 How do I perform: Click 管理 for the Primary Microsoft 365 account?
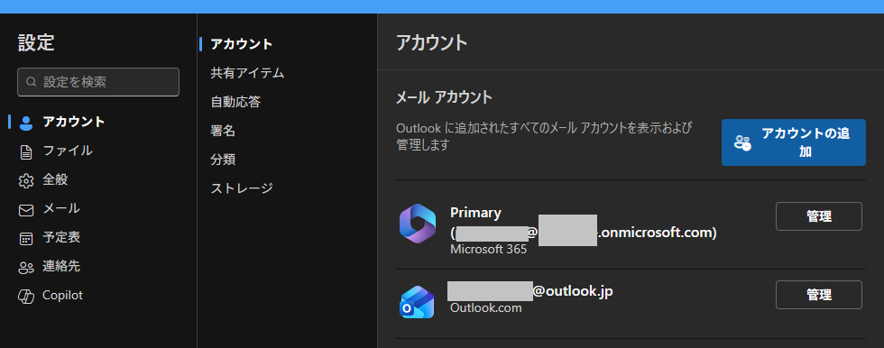point(819,216)
